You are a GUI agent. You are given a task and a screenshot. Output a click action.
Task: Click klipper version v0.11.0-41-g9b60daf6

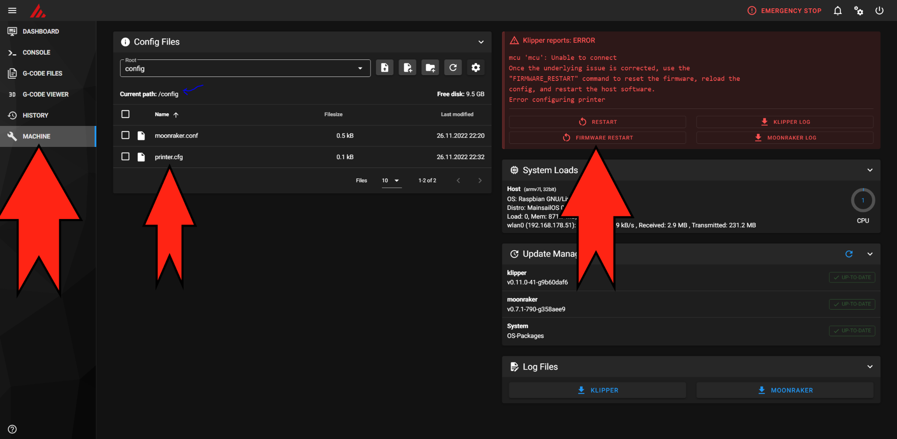tap(537, 282)
